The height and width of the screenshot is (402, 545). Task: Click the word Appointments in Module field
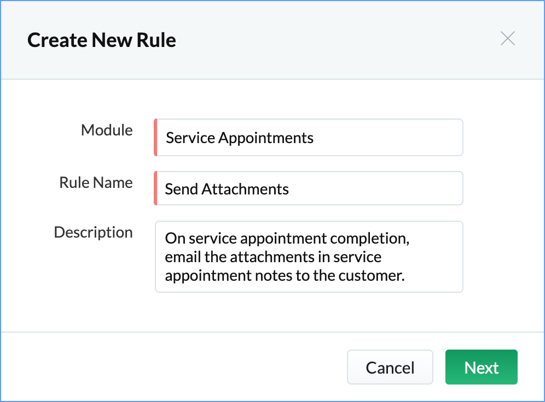(266, 138)
